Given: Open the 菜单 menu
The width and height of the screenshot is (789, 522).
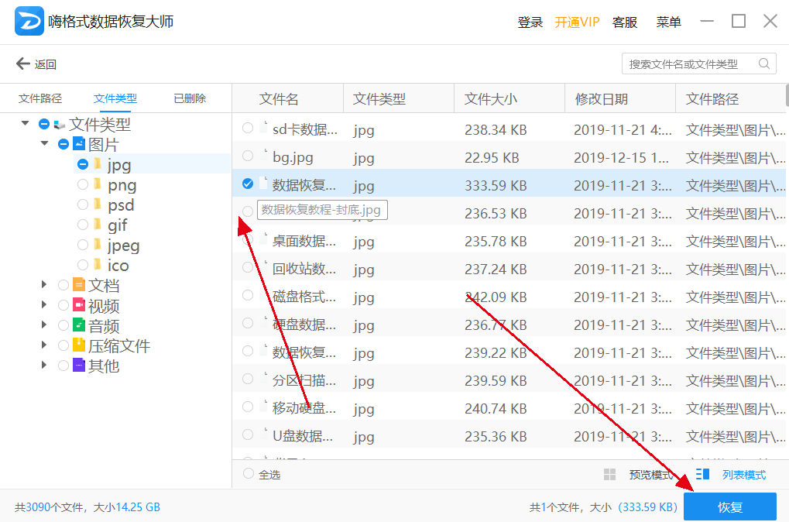Looking at the screenshot, I should pyautogui.click(x=669, y=22).
